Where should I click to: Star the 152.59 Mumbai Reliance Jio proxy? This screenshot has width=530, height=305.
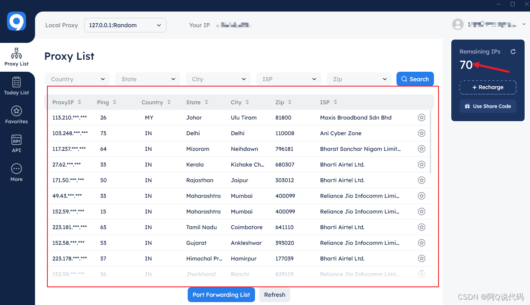point(421,211)
